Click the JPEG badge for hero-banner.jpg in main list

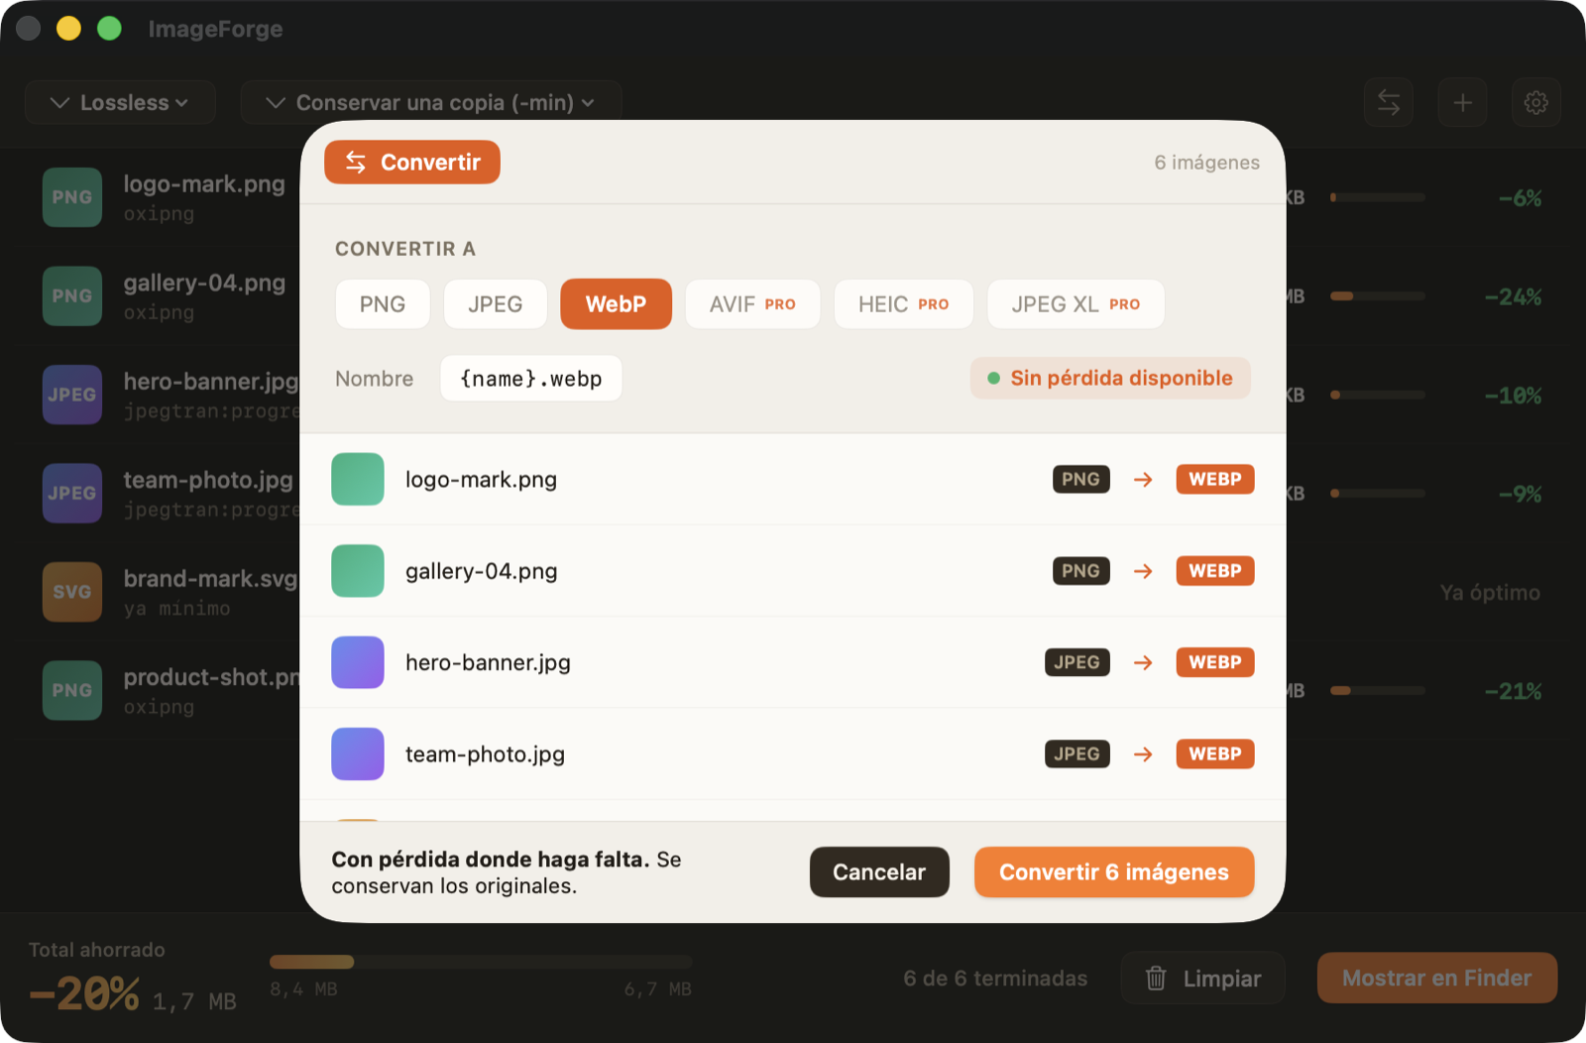point(72,395)
